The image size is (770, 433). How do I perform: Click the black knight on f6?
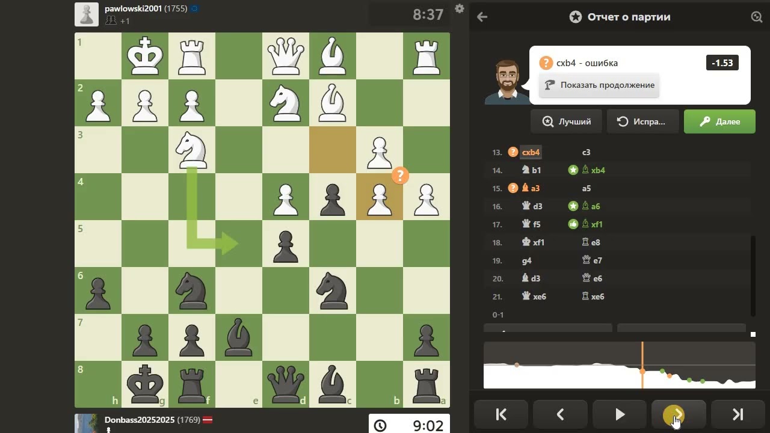click(192, 290)
